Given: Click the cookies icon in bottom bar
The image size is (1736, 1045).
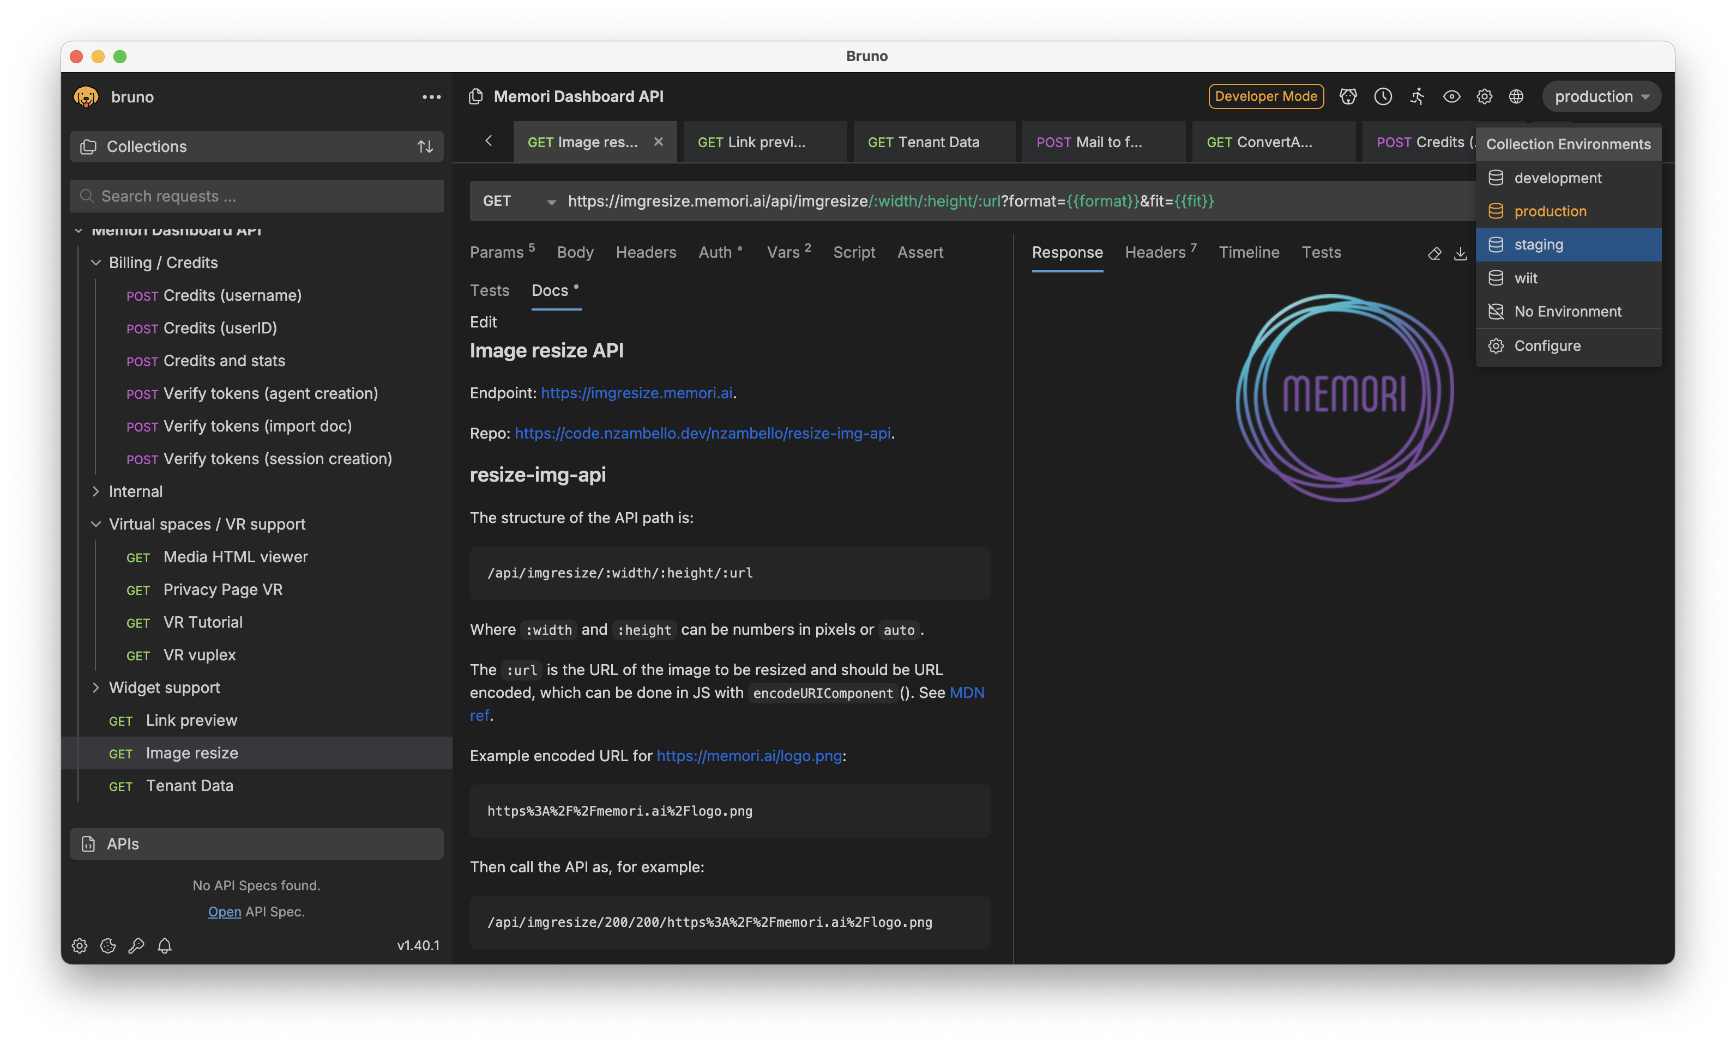Looking at the screenshot, I should [x=108, y=946].
